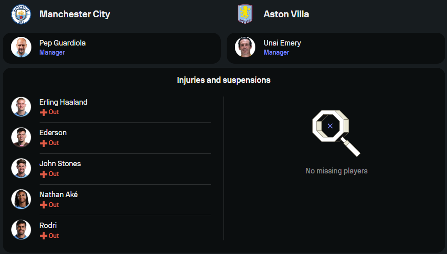Viewport: 447px width, 254px height.
Task: Select Rodri's player photo
Action: pyautogui.click(x=21, y=230)
